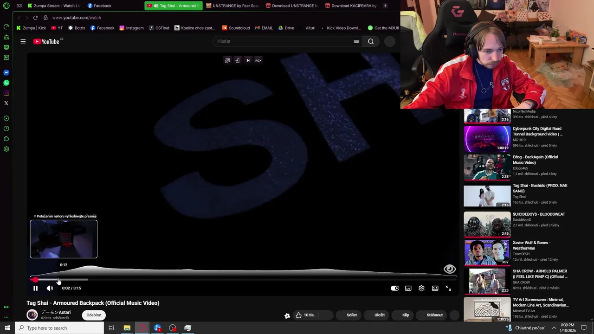Open a new browser tab with plus
594x334 pixels.
(x=385, y=6)
